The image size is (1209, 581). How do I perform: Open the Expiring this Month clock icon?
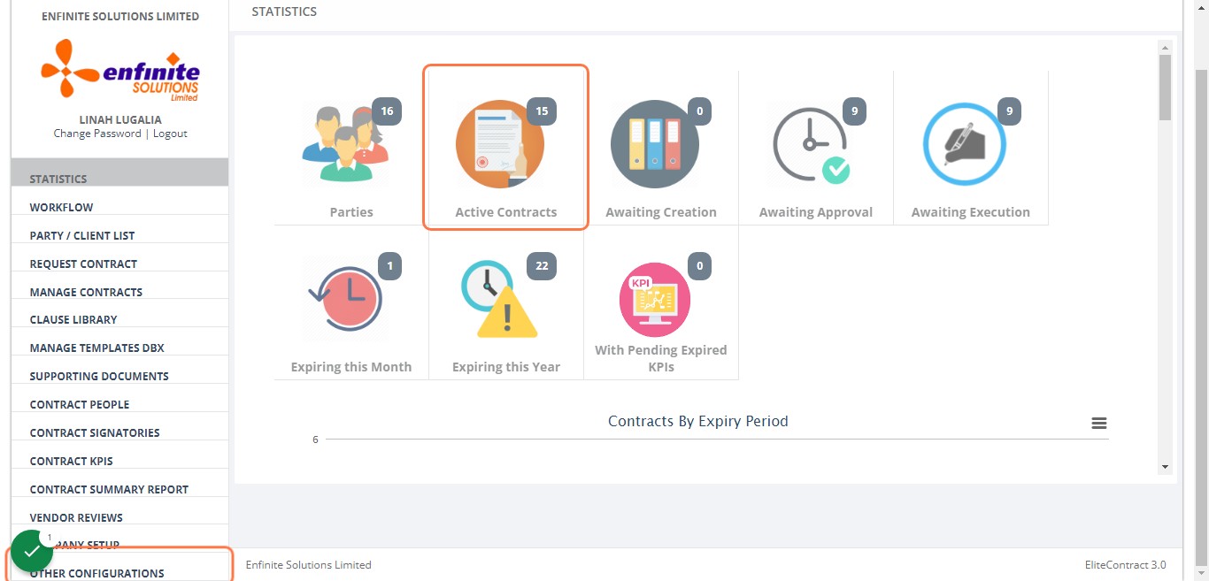click(345, 299)
